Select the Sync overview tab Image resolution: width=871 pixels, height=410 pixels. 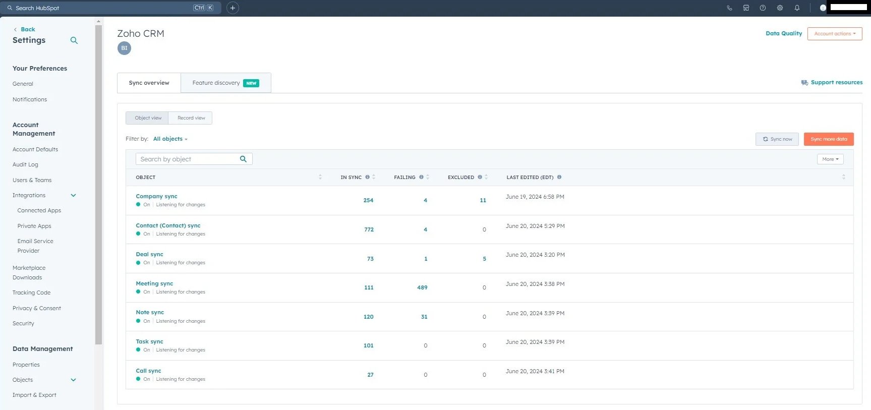(x=149, y=83)
